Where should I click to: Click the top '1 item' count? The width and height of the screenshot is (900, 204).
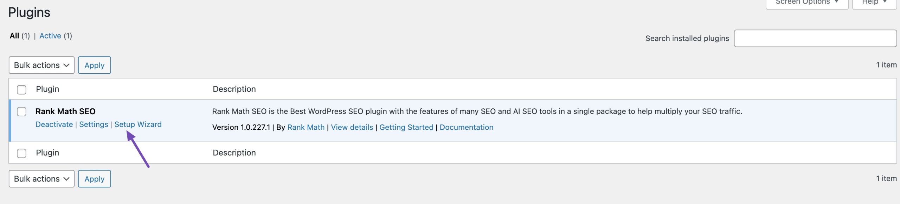[x=886, y=65]
